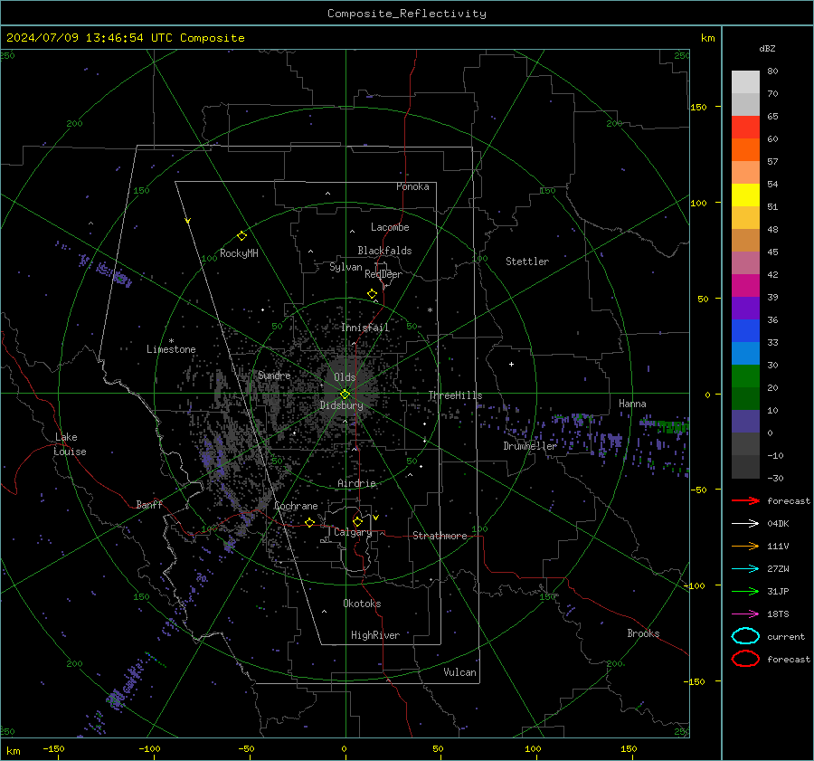814x761 pixels.
Task: Click the Sundre label
Action: pos(274,376)
